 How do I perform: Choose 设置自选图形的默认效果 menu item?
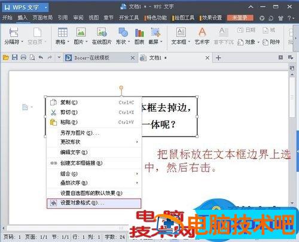94,193
